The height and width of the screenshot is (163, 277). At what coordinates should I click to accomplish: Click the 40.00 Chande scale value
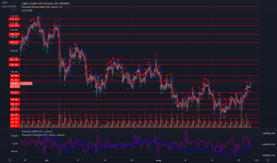tap(15, 136)
